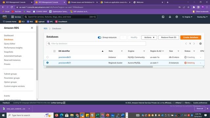Click the sidebar vertical scrollbar
The height and width of the screenshot is (118, 210).
click(37, 53)
